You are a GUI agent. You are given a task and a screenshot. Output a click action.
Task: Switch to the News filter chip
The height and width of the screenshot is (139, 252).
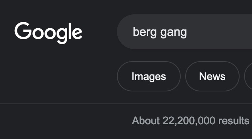(212, 76)
